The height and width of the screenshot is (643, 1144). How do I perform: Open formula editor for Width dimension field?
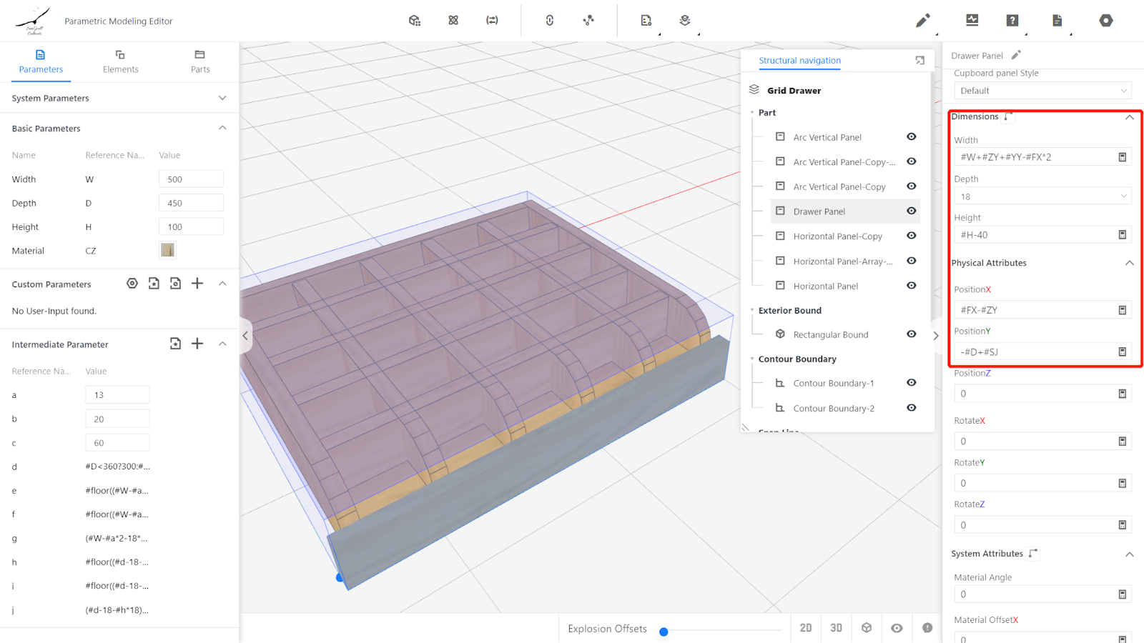pyautogui.click(x=1122, y=157)
